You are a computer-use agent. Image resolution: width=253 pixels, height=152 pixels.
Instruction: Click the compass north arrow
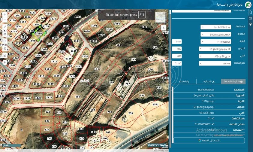(5, 62)
